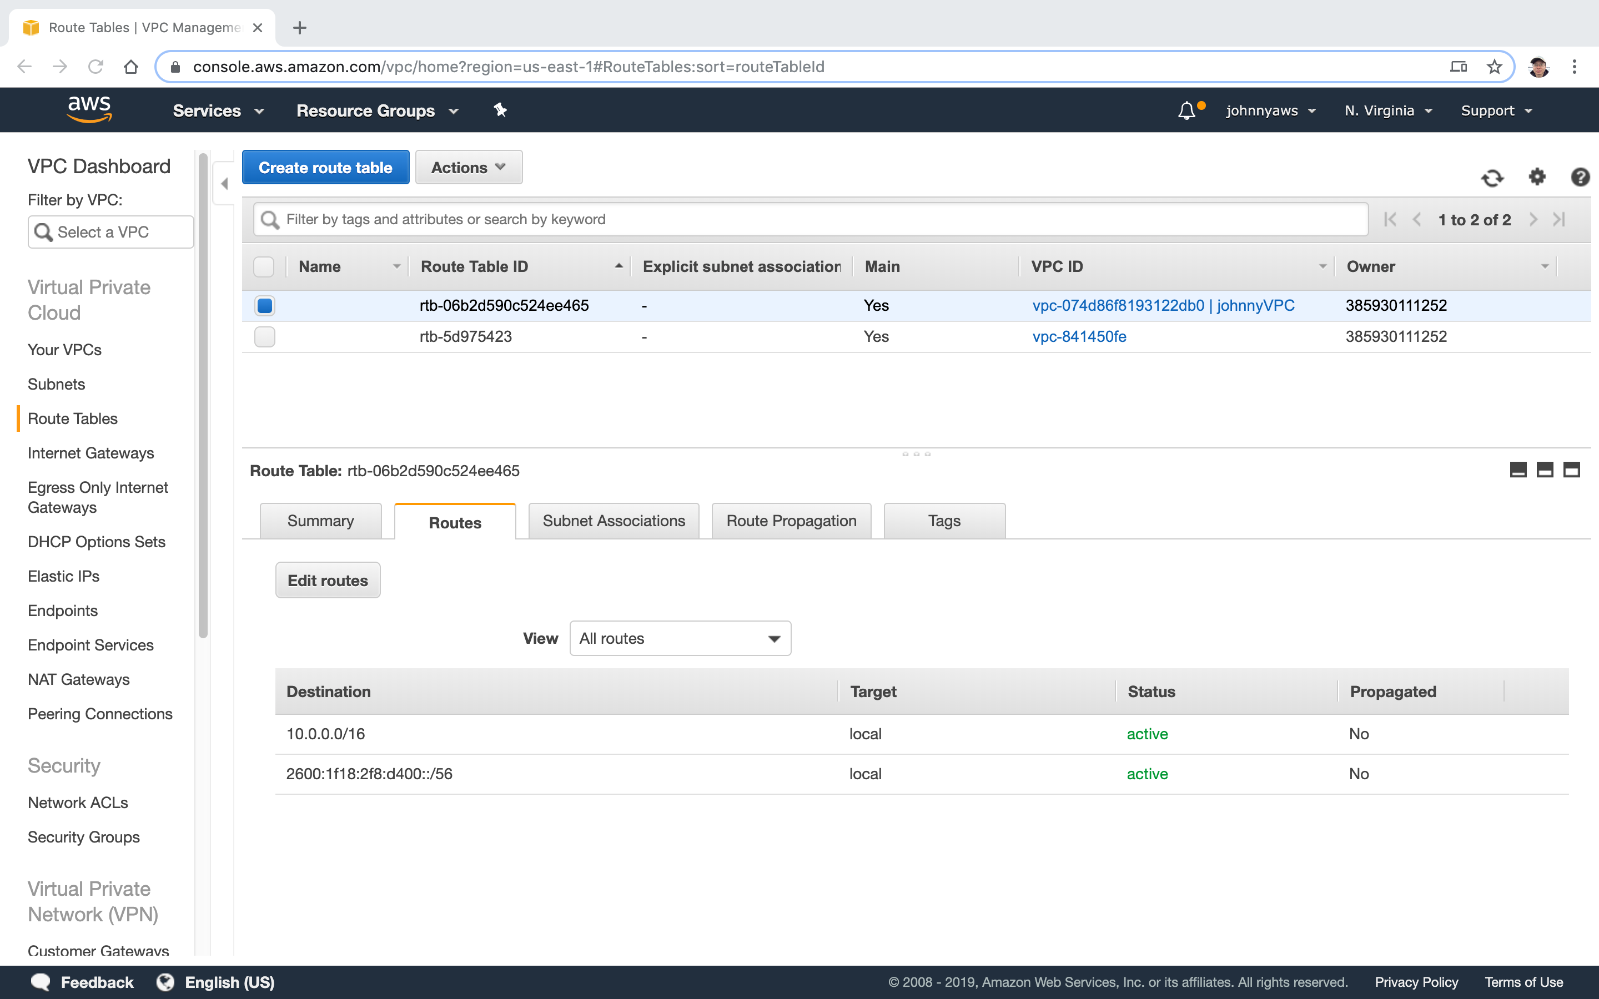Click Create route table button
The image size is (1599, 999).
325,167
